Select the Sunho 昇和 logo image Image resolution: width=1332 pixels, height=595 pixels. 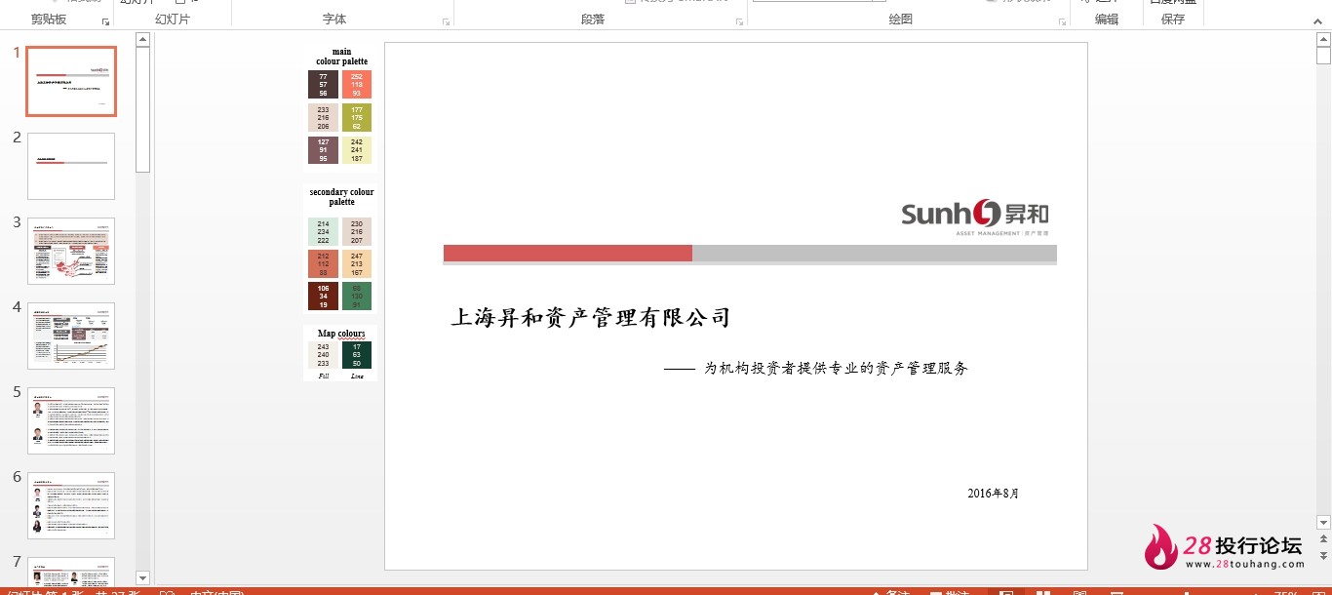(975, 218)
